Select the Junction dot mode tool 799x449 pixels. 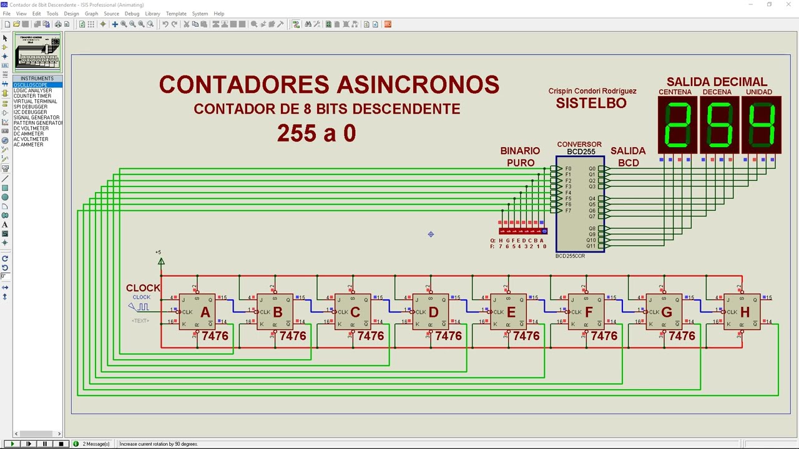(5, 56)
